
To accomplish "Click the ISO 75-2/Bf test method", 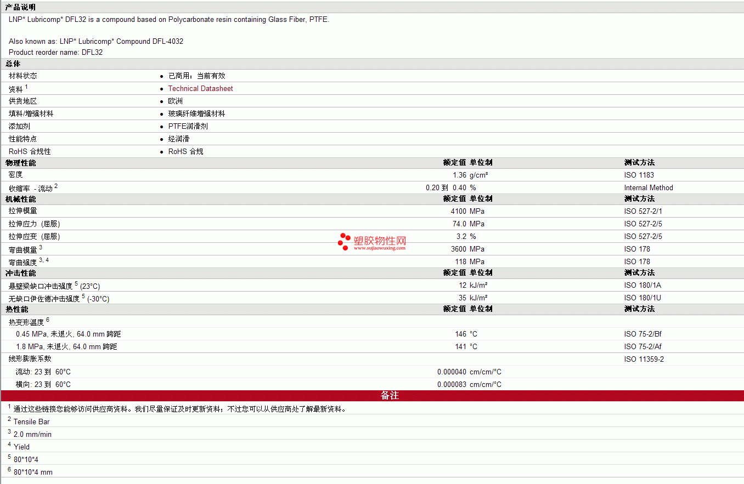I will (x=642, y=334).
